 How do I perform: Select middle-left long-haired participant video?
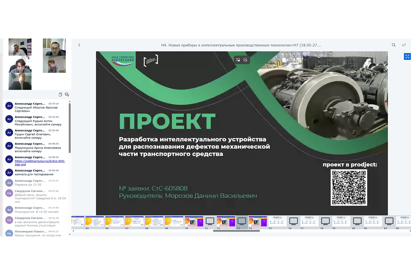(x=20, y=64)
